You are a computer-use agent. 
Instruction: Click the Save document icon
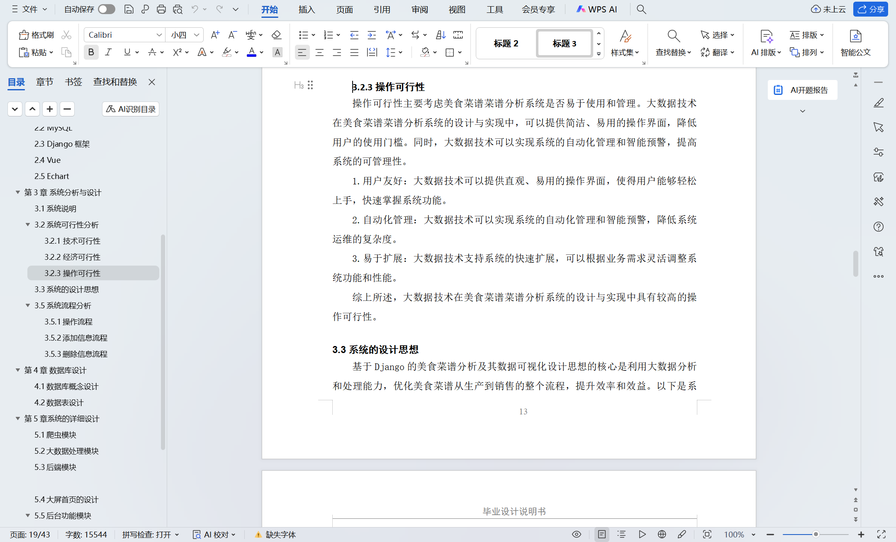pos(129,9)
